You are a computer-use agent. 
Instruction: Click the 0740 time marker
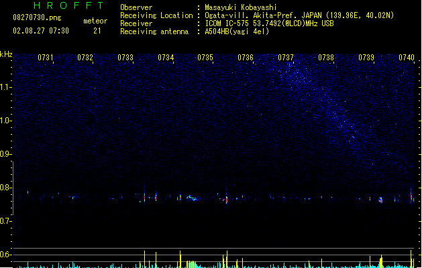click(407, 58)
